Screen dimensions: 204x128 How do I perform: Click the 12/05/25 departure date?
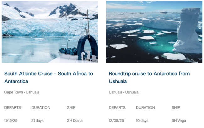click(x=116, y=120)
